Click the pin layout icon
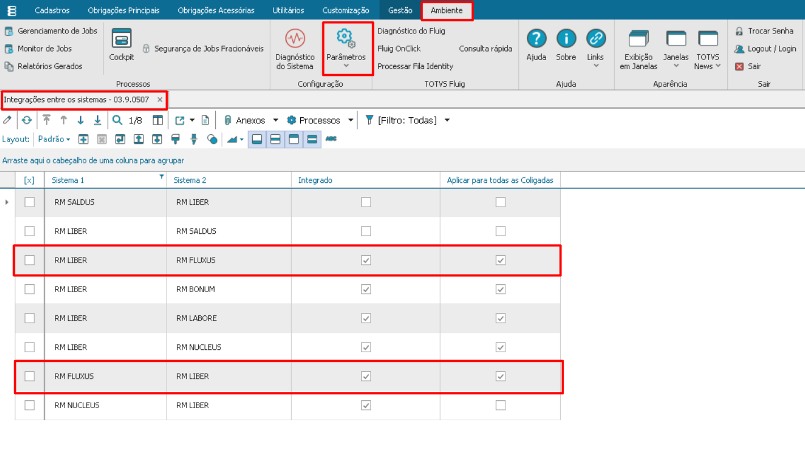Viewport: 805px width, 462px height. [x=194, y=139]
